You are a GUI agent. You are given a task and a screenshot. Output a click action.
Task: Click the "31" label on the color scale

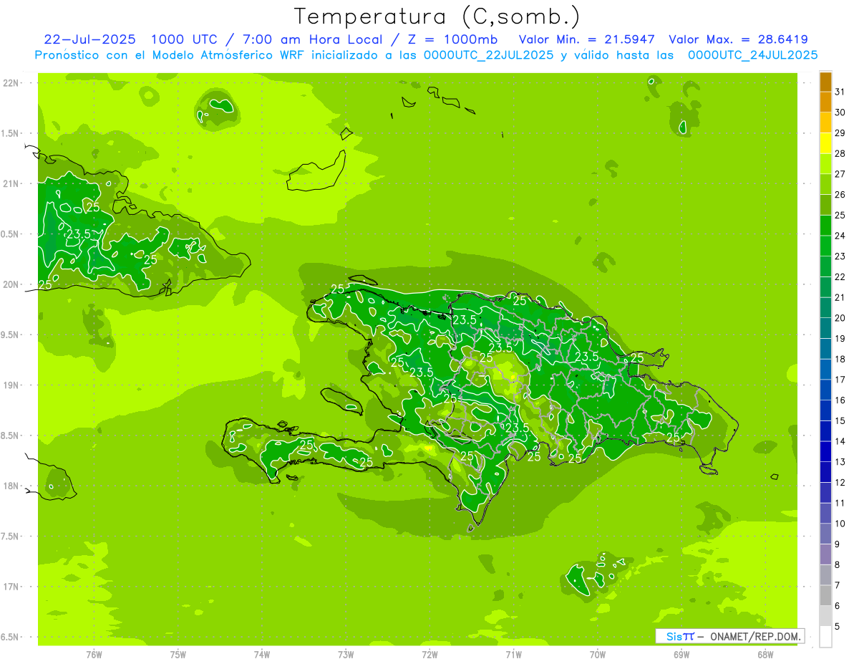tap(840, 92)
